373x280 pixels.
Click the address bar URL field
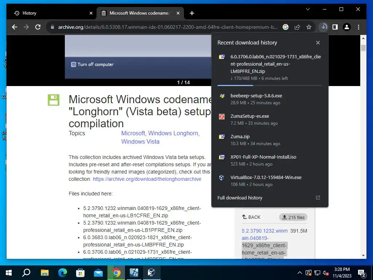pos(168,27)
